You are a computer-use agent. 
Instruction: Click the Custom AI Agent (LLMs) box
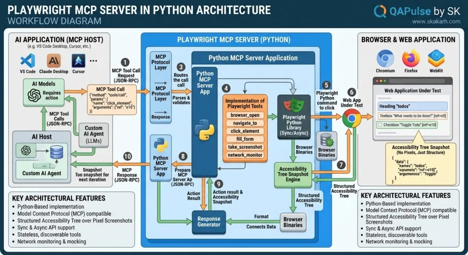[x=93, y=135]
